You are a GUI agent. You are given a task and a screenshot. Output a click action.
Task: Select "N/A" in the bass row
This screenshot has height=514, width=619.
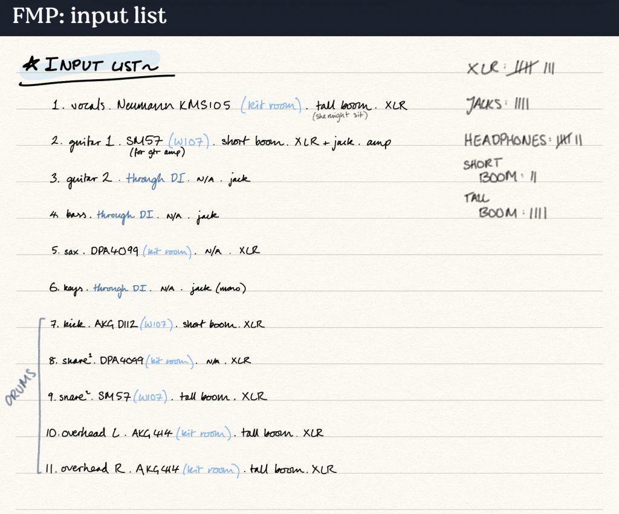[x=174, y=216]
